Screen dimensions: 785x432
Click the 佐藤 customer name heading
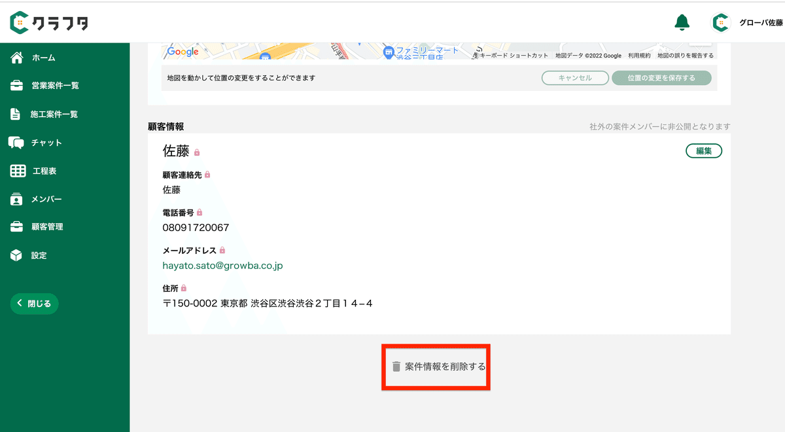(x=176, y=151)
